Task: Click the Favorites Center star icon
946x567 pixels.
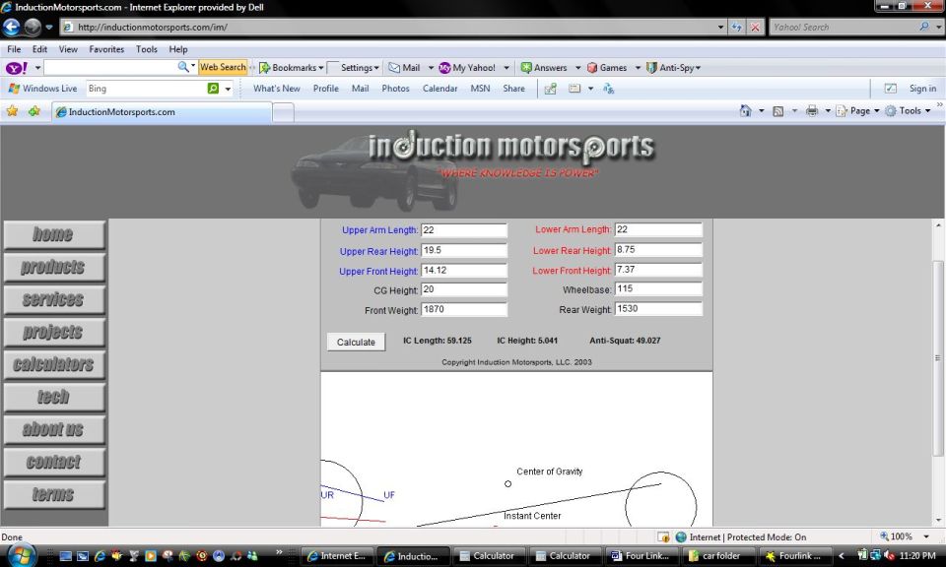Action: (x=12, y=111)
